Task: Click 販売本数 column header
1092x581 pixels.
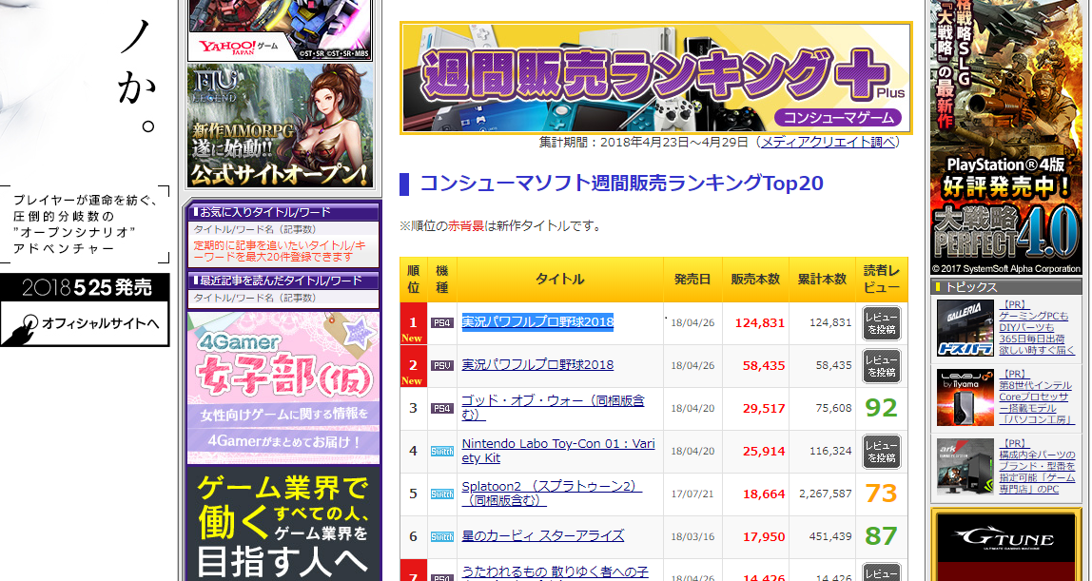Action: (755, 279)
